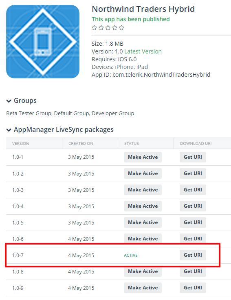Click the Latest Version link
The width and height of the screenshot is (231, 300).
pos(143,51)
